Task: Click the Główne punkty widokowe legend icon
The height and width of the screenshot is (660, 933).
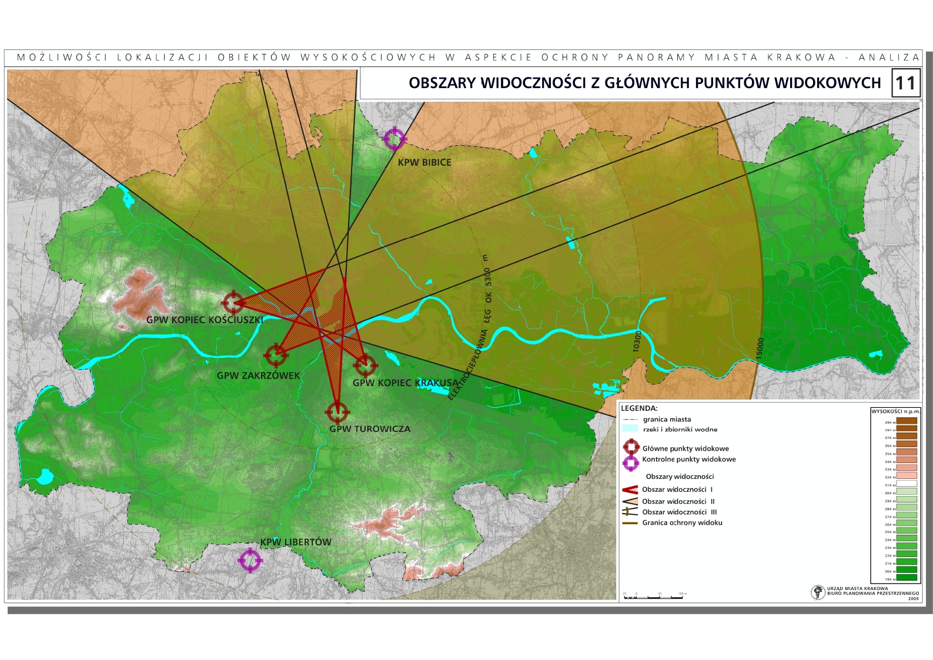Action: [x=631, y=448]
